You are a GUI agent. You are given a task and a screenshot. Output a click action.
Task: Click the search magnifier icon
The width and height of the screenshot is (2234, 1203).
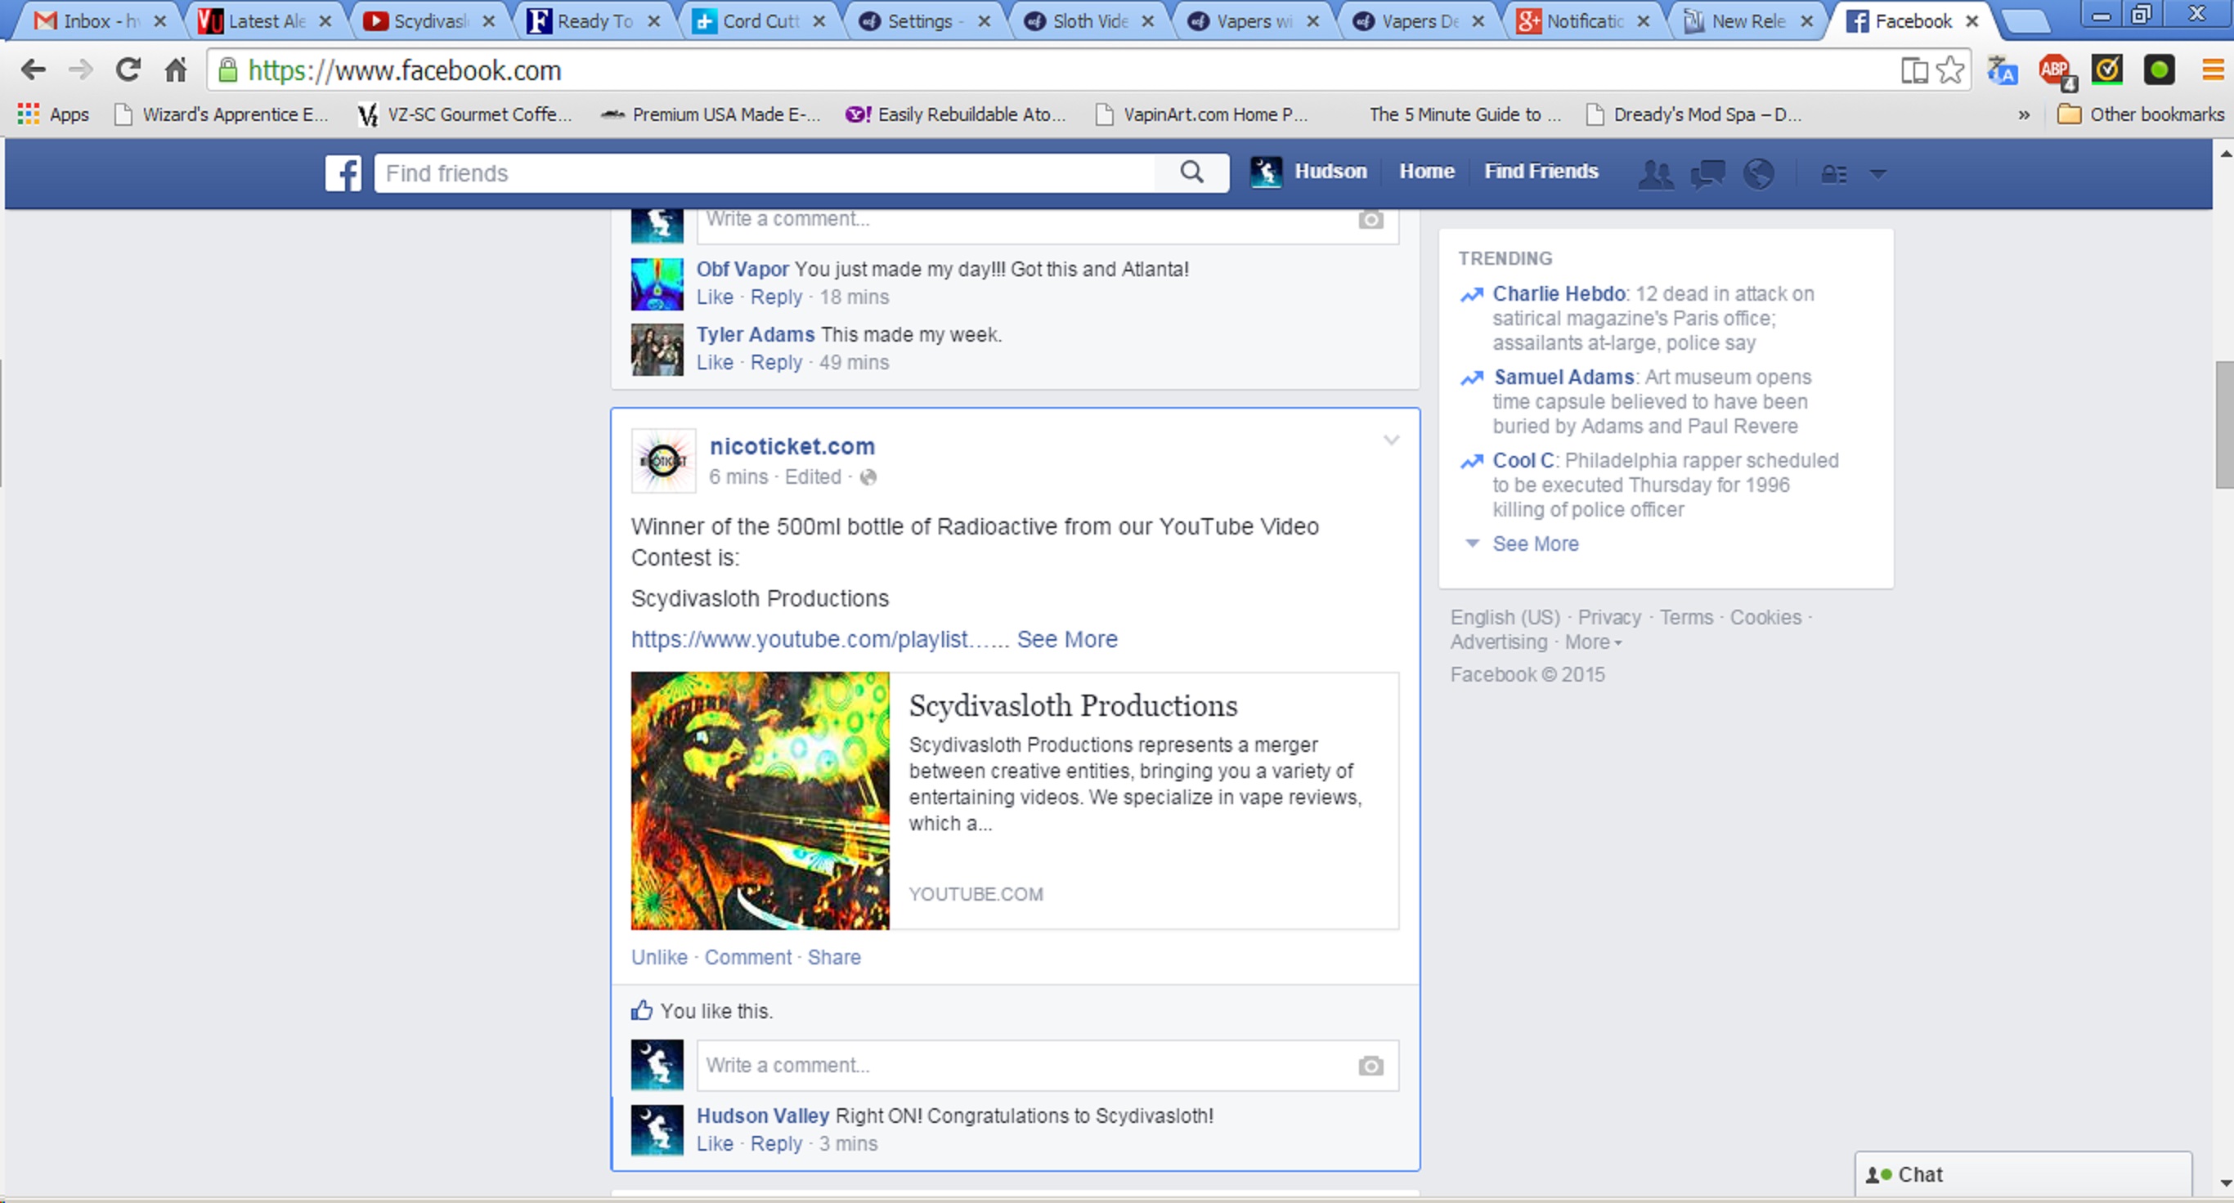(x=1191, y=172)
